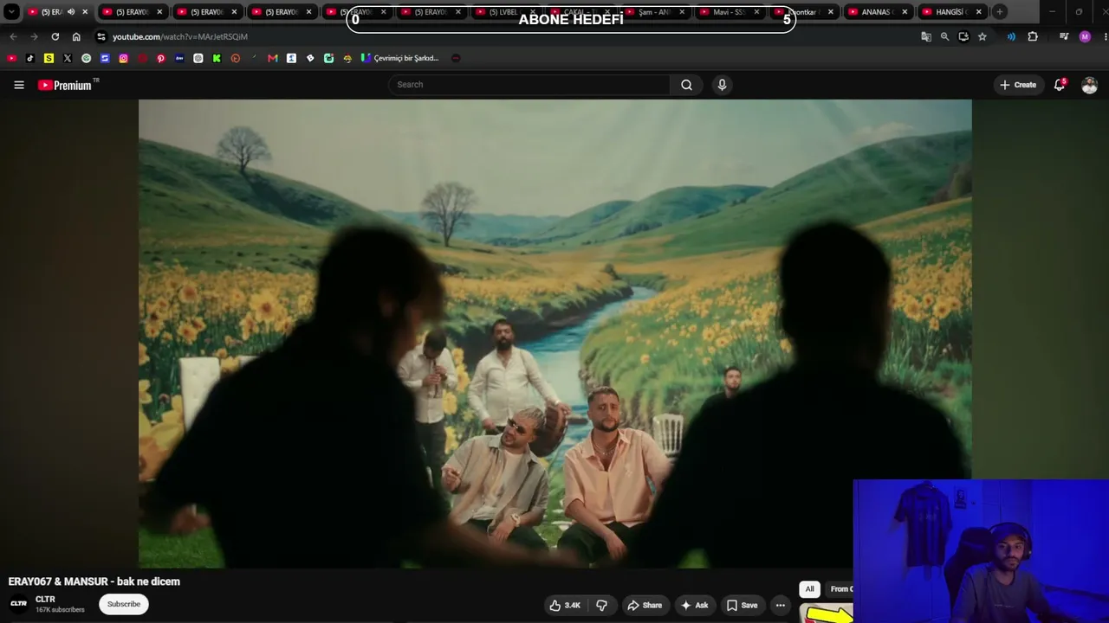Viewport: 1109px width, 623px height.
Task: Open the Kick bookmark
Action: pyautogui.click(x=217, y=58)
